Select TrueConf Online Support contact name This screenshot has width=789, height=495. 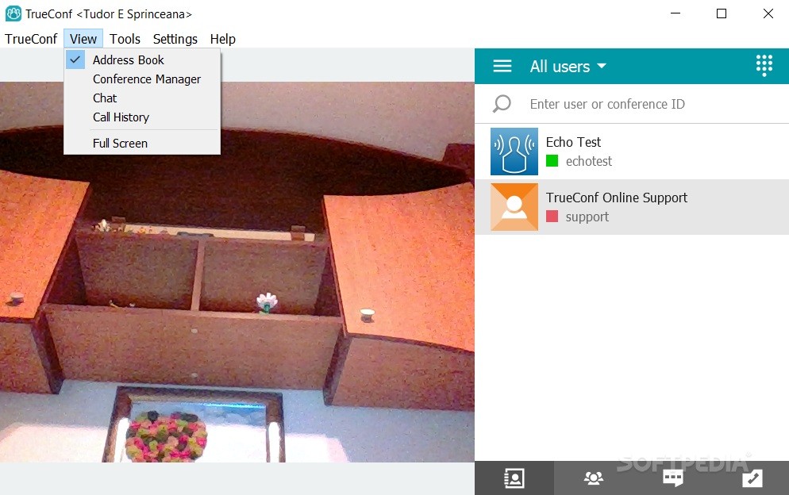[617, 198]
